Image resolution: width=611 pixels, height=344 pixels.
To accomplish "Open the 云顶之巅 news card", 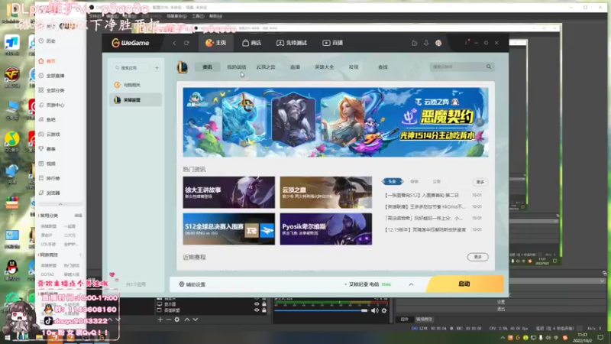I will coord(326,193).
